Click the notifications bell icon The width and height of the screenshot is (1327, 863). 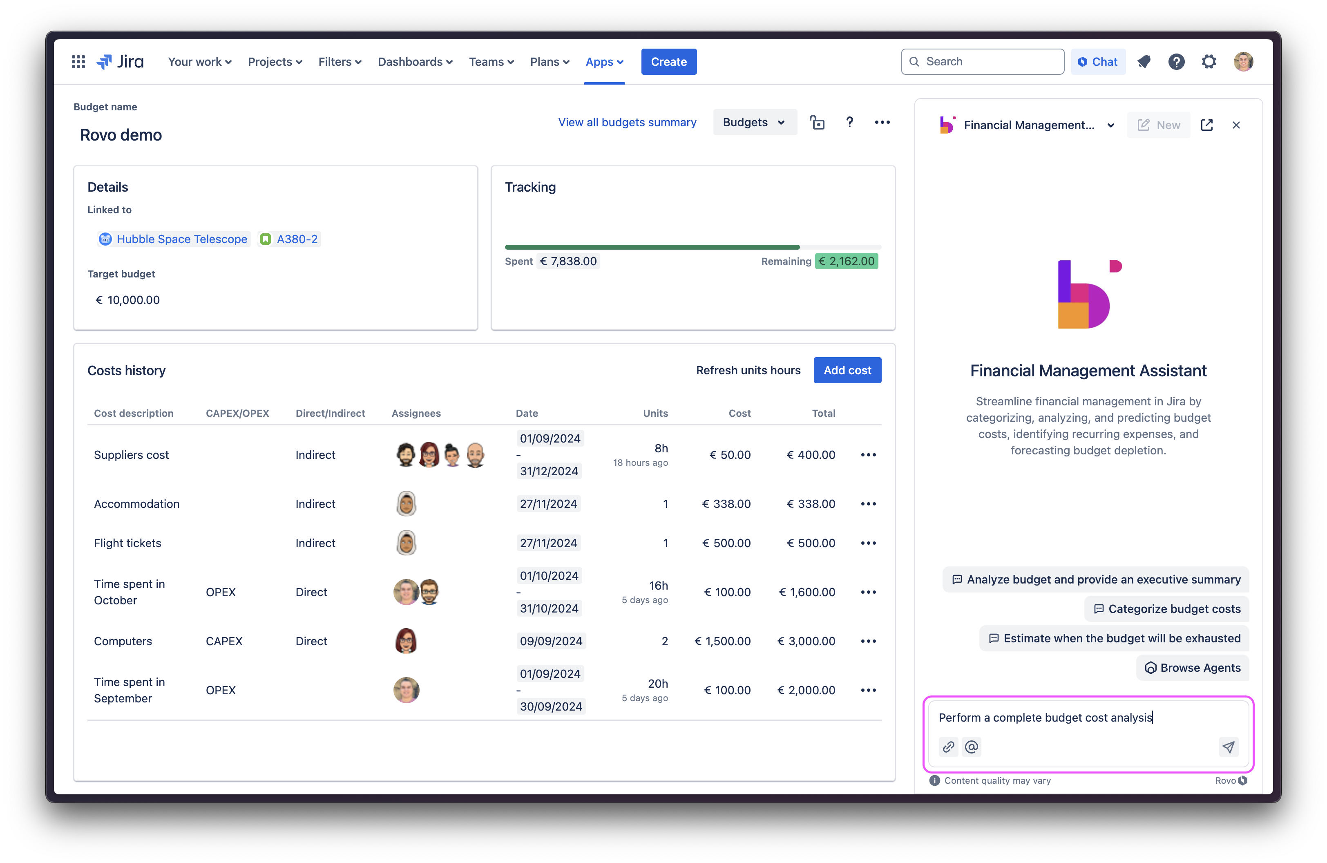(1144, 62)
